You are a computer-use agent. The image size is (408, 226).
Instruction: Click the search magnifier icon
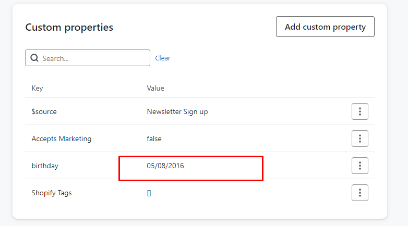(x=34, y=58)
